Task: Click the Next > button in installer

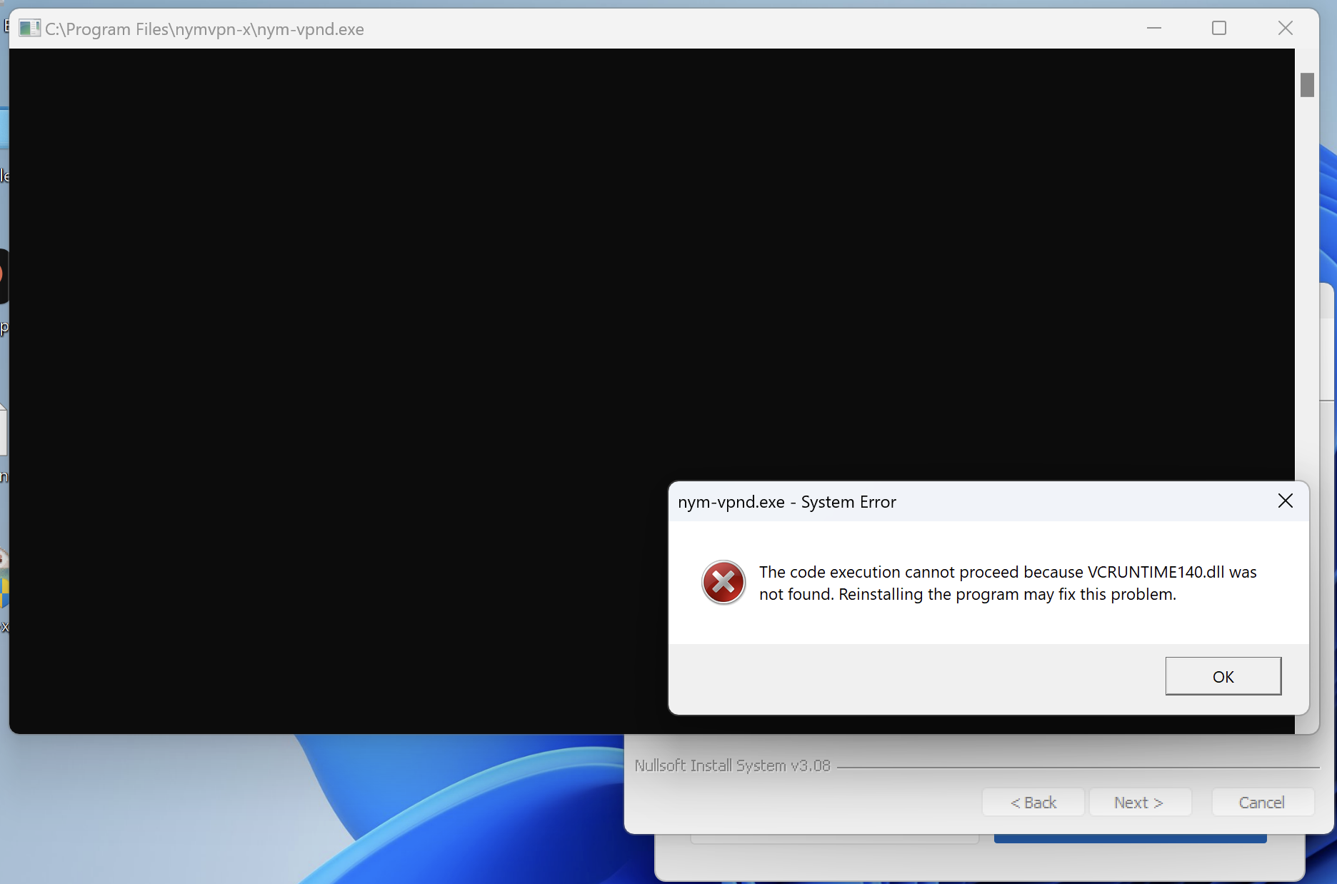Action: coord(1139,803)
